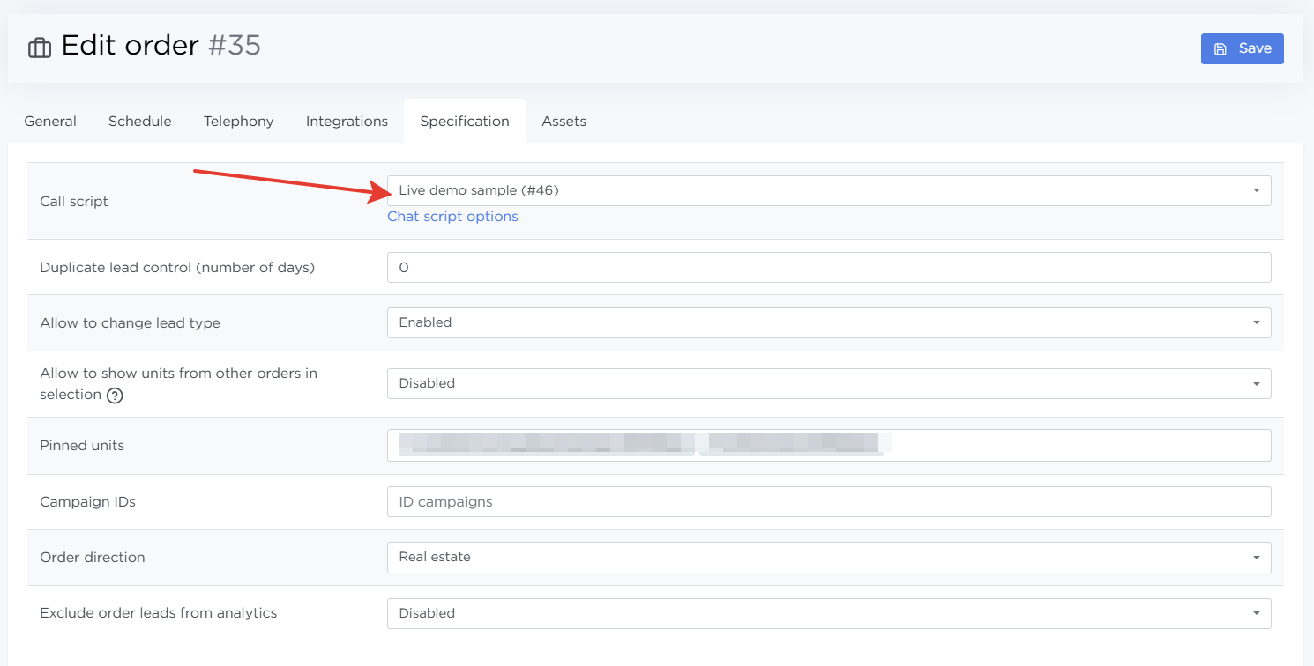Open the show units from other orders dropdown
The width and height of the screenshot is (1314, 666).
click(828, 383)
